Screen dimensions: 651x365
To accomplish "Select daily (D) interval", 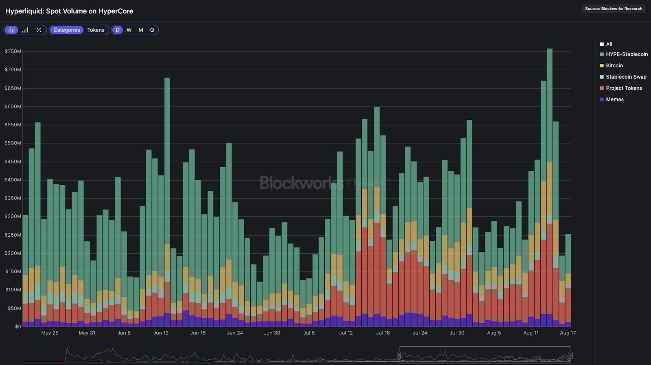I will (118, 30).
